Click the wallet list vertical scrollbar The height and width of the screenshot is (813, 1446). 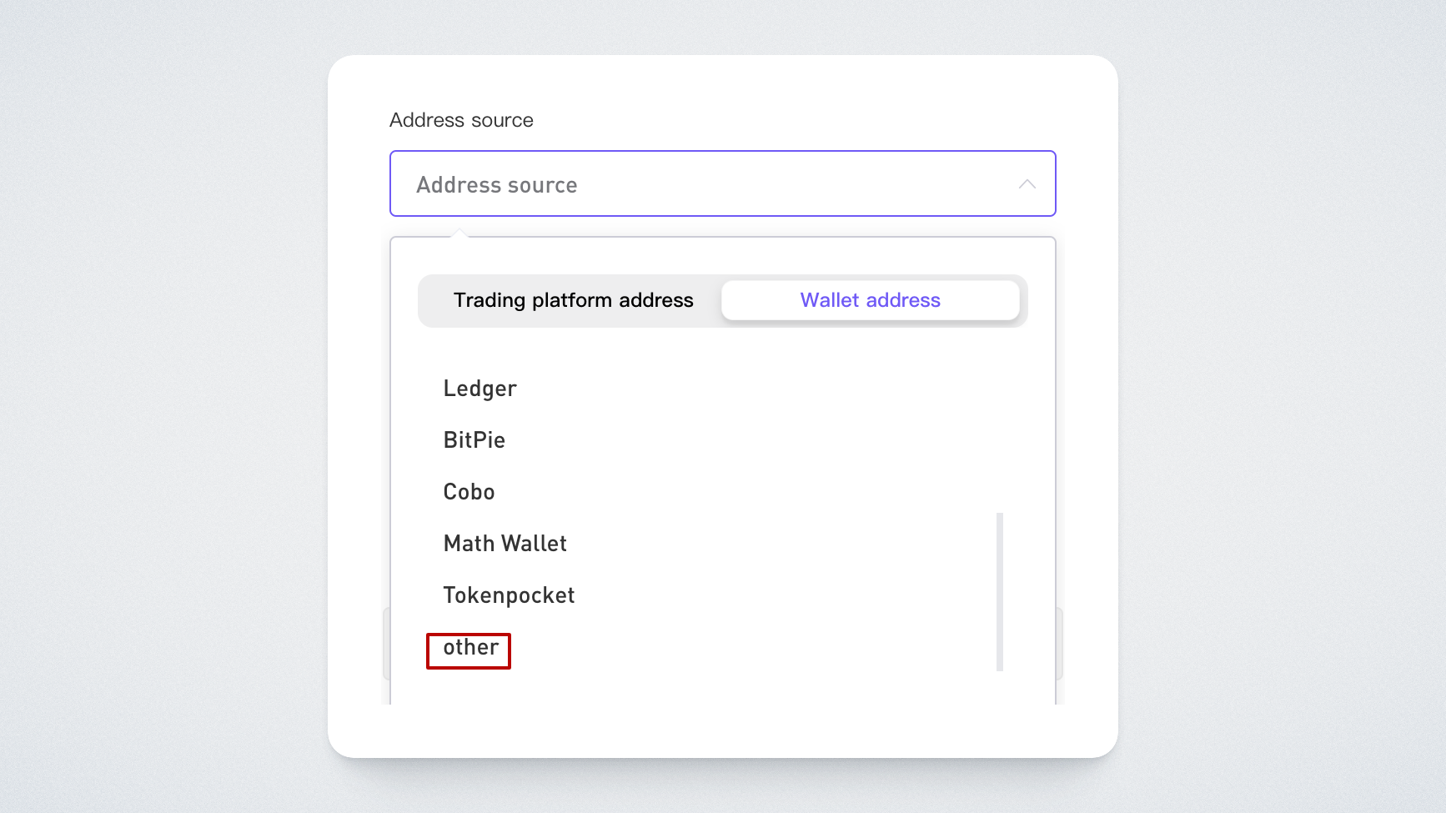pyautogui.click(x=999, y=591)
